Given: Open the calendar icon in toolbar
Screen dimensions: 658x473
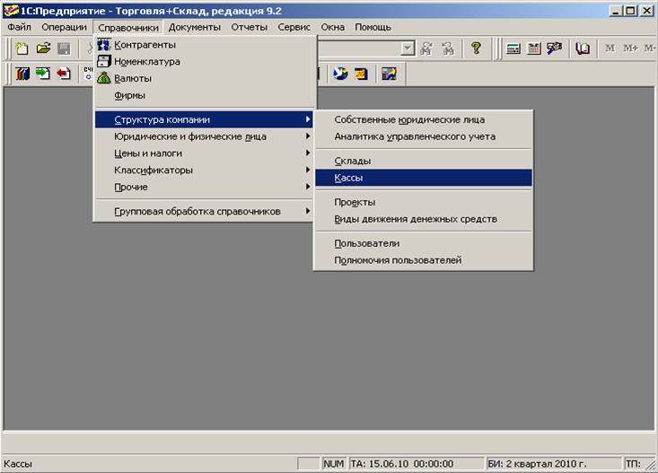Looking at the screenshot, I should tap(534, 48).
